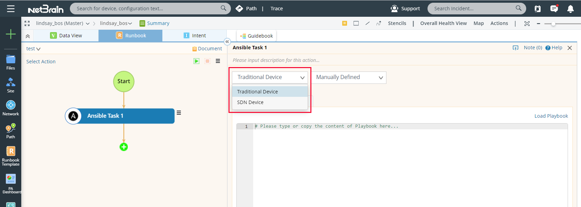Collapse the Traditional Device combo box

pos(270,77)
